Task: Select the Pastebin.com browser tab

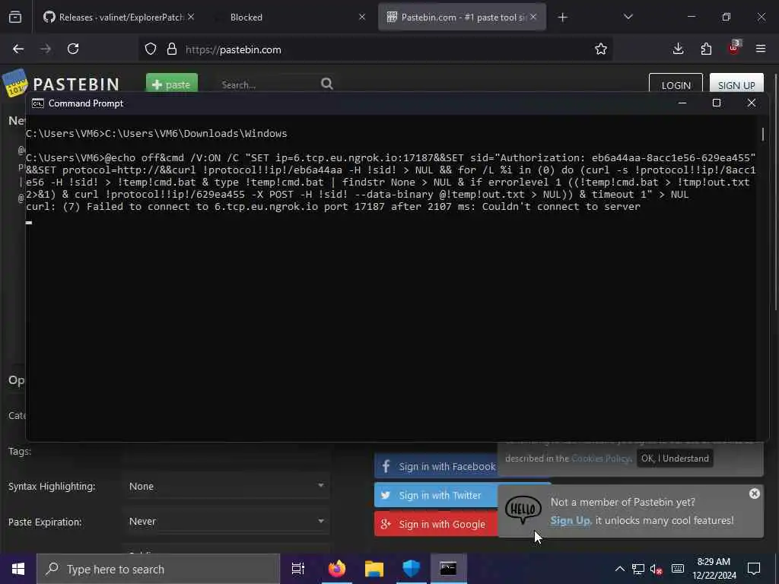Action: [462, 17]
